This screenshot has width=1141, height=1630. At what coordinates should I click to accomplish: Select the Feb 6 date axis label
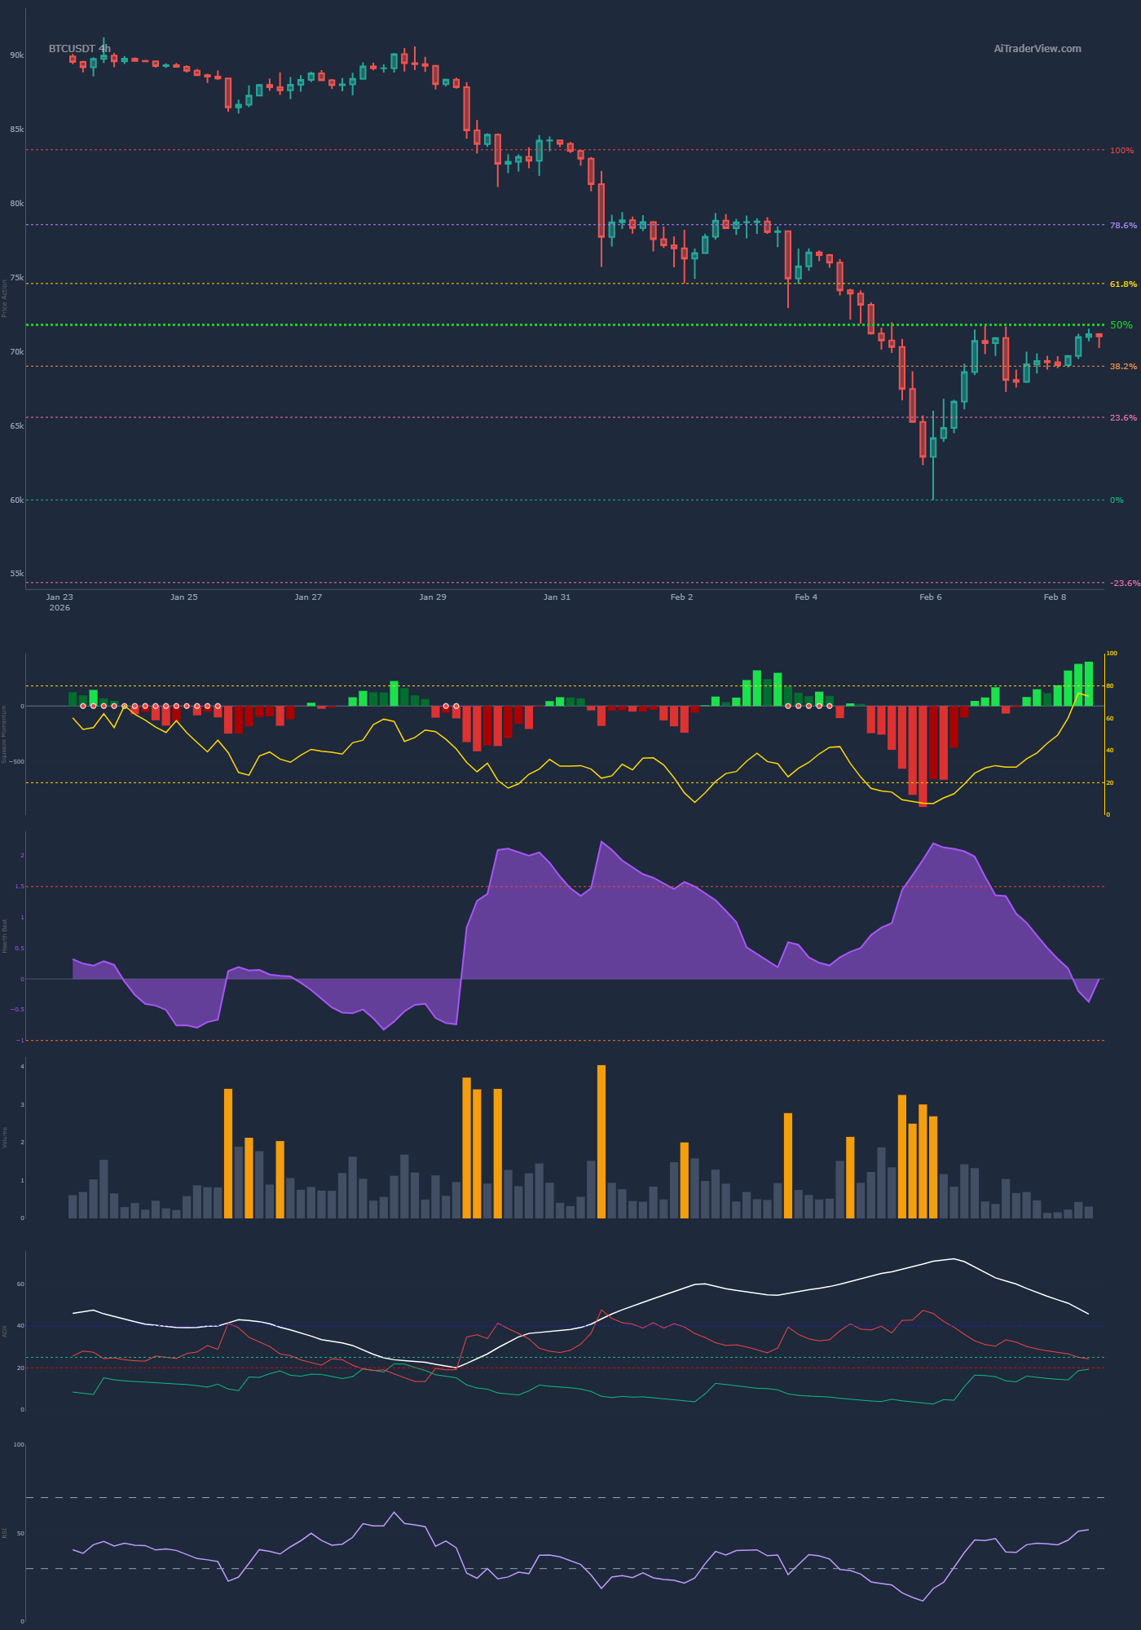coord(930,597)
